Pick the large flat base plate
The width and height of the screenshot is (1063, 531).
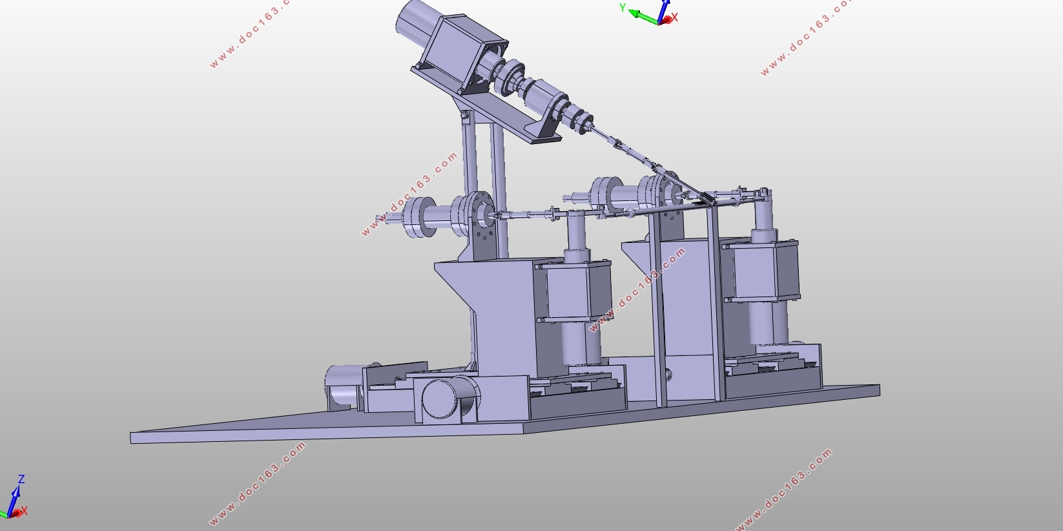(x=505, y=413)
